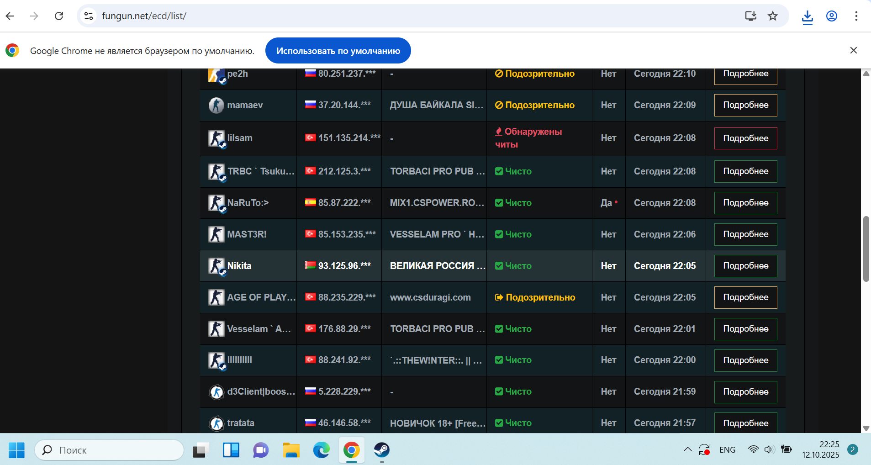Open 'Подробнее' for player Nikita
The height and width of the screenshot is (465, 871).
pyautogui.click(x=745, y=266)
